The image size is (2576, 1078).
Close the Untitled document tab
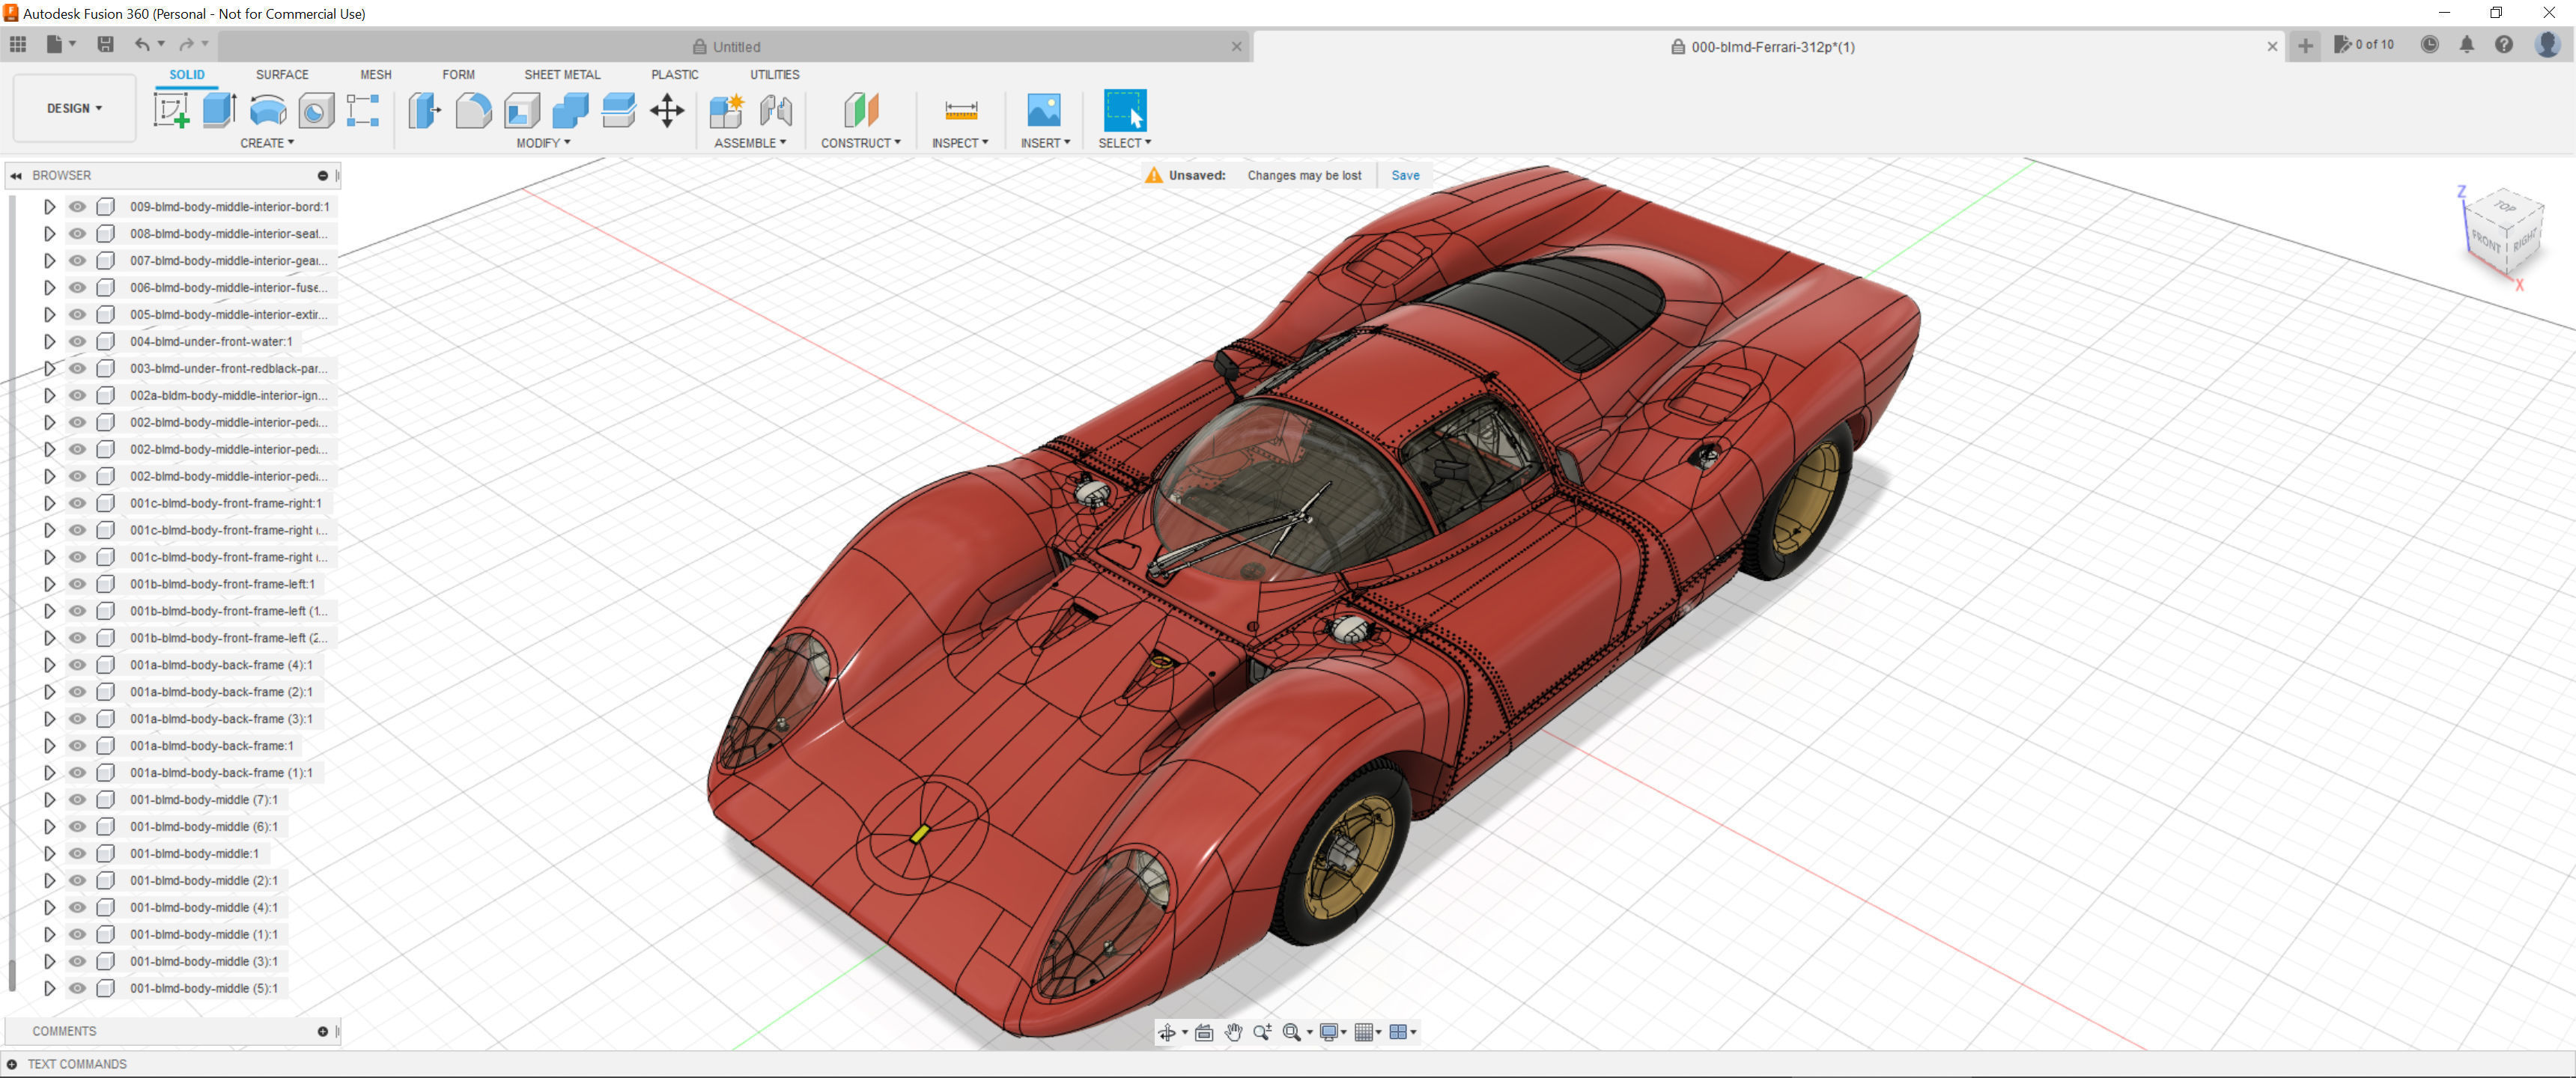1237,47
